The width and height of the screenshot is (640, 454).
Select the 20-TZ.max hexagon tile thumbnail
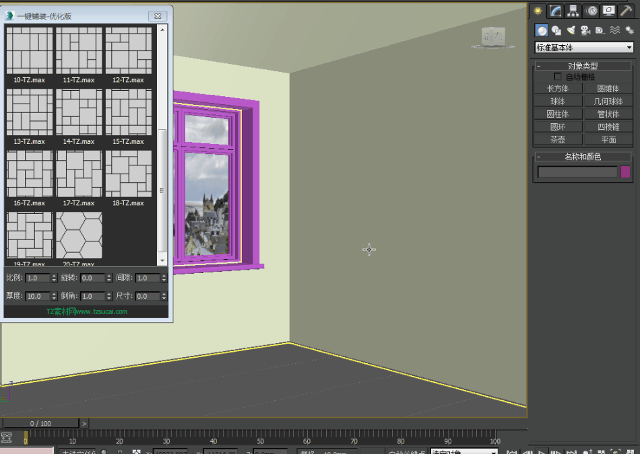79,235
